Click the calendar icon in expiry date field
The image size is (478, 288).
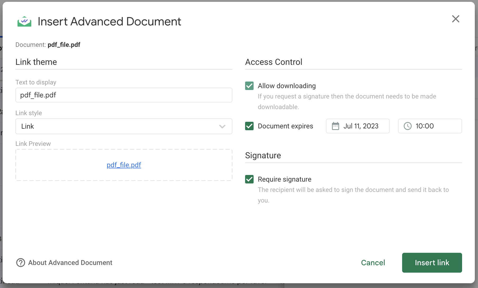point(335,126)
